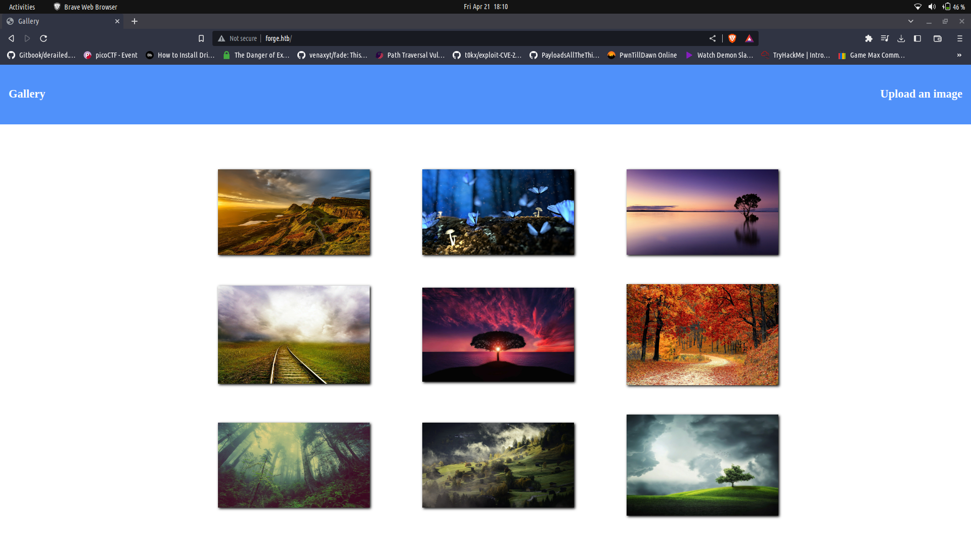Toggle the Brave sidebar panel
The width and height of the screenshot is (971, 546).
pyautogui.click(x=918, y=38)
